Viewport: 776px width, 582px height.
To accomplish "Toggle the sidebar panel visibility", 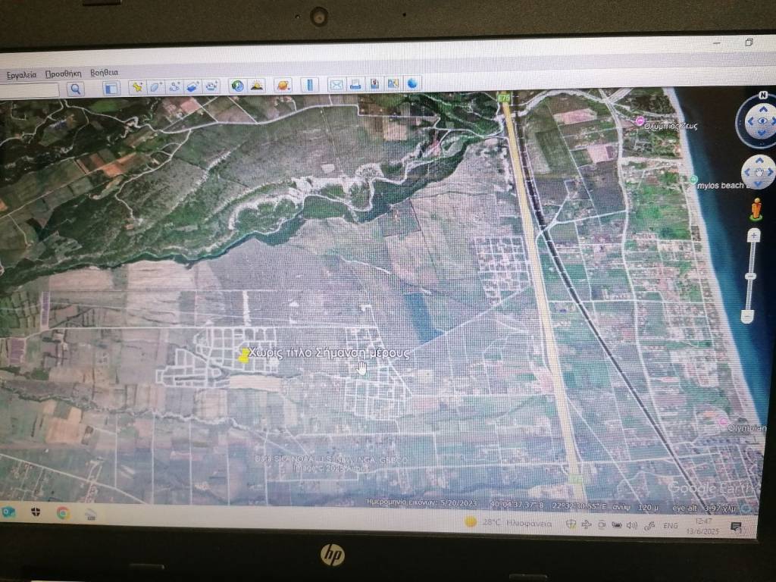I will point(111,88).
